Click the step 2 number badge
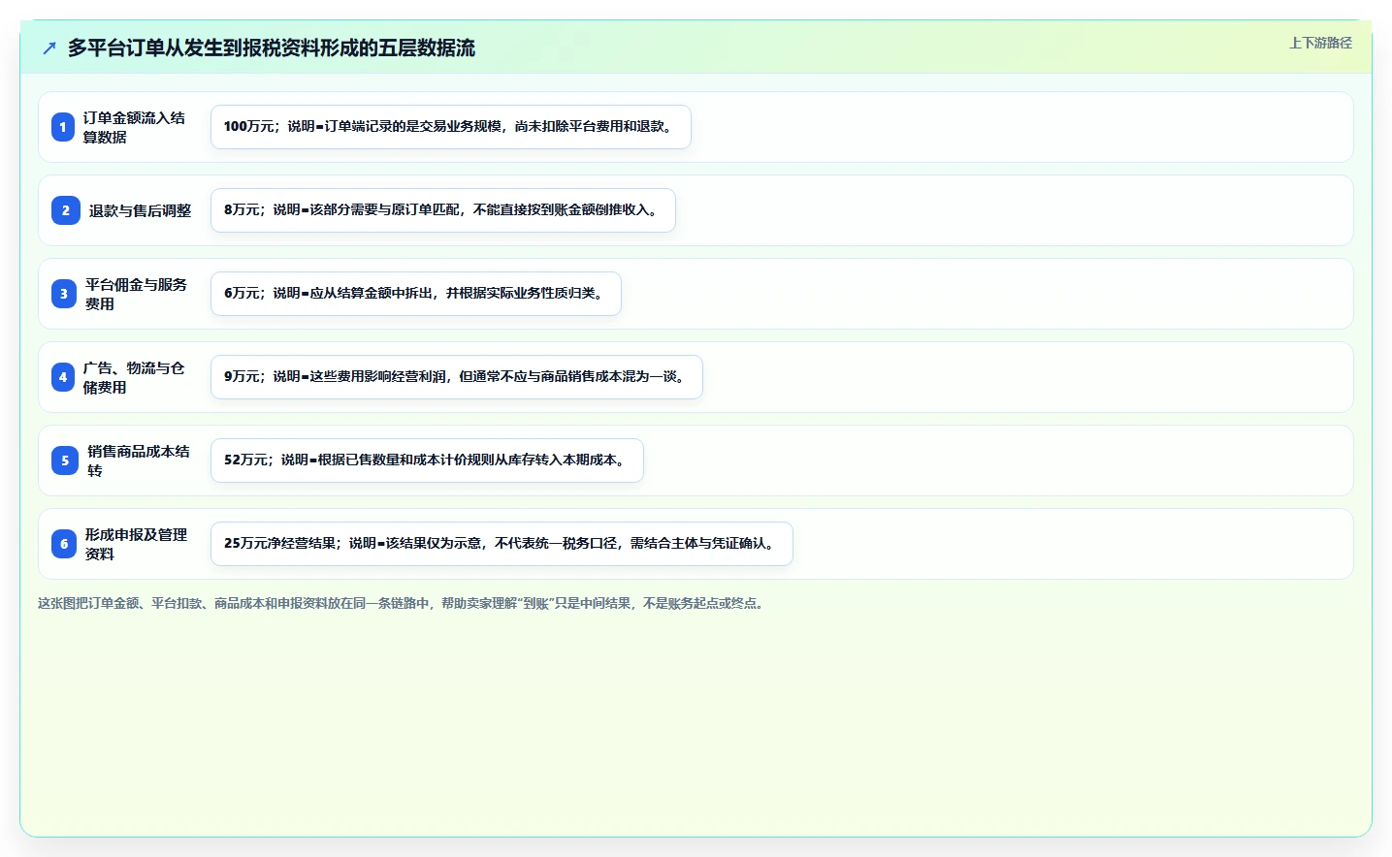 pyautogui.click(x=66, y=210)
